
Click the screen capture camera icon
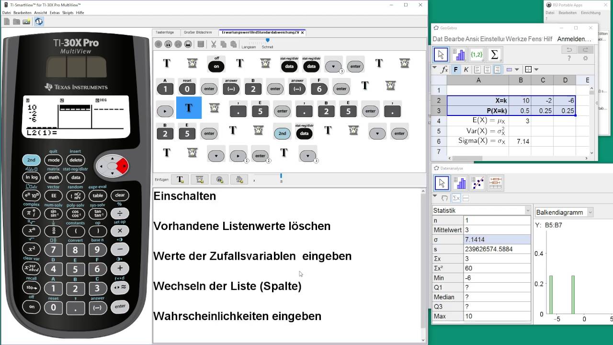coord(26,22)
